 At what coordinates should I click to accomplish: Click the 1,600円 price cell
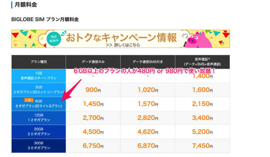tap(202, 90)
